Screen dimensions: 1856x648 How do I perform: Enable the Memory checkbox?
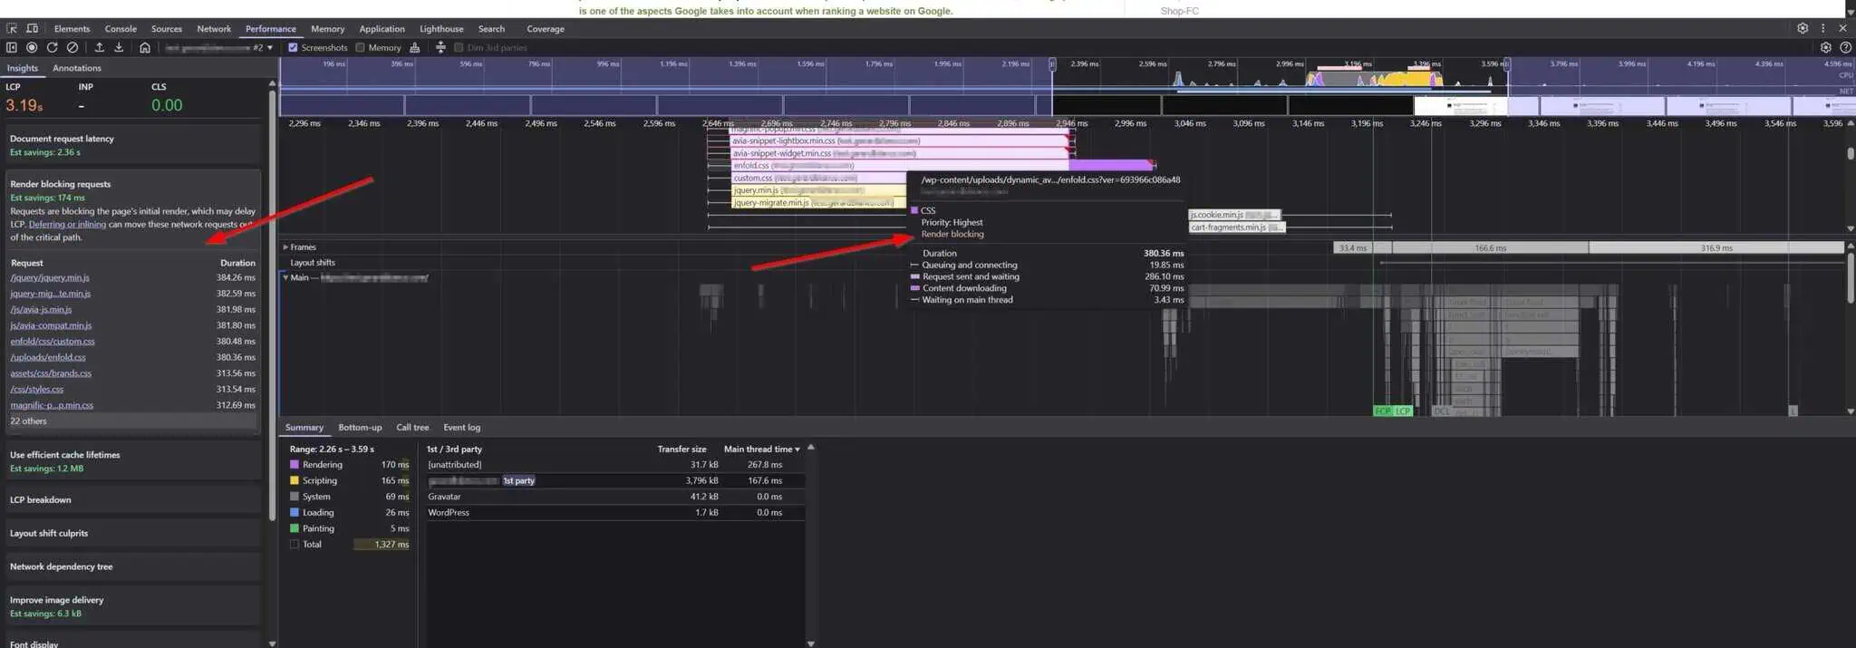tap(361, 47)
